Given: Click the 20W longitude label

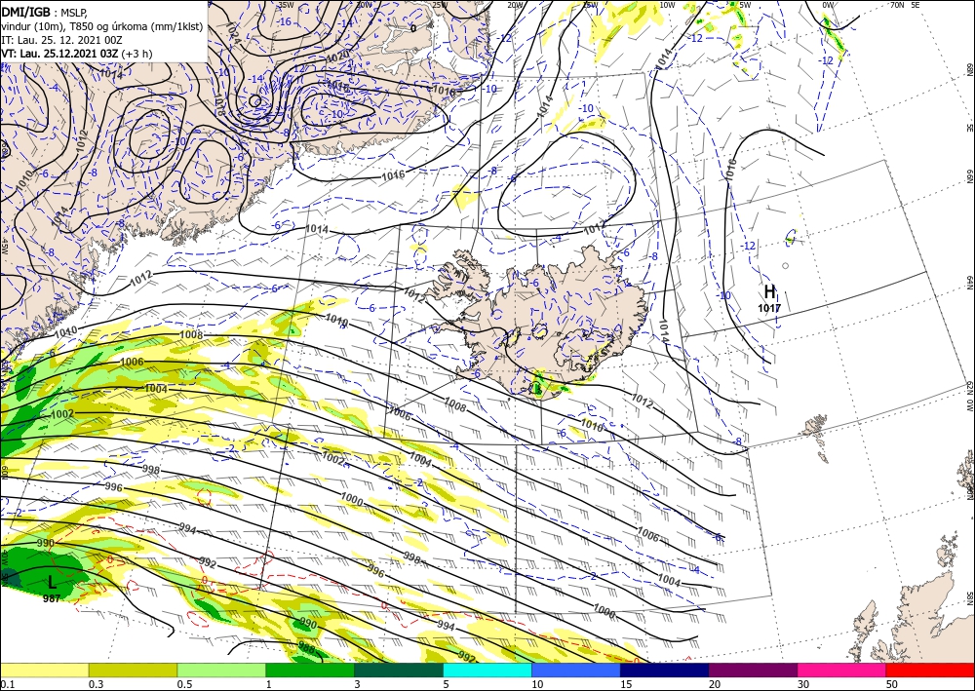Looking at the screenshot, I should click(516, 5).
